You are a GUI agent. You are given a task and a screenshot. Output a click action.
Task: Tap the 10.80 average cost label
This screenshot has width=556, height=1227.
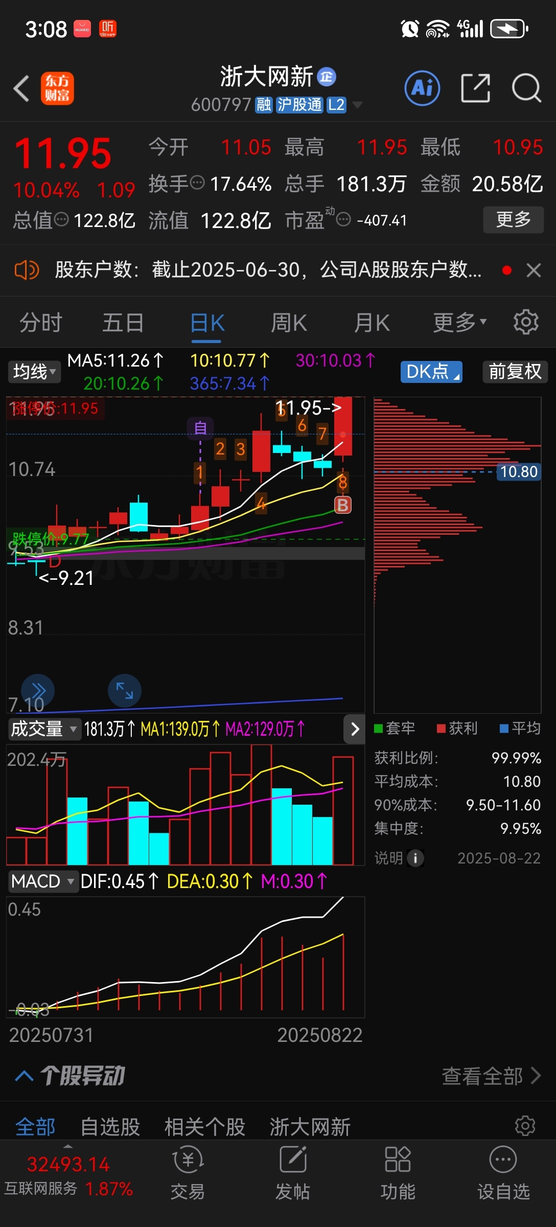pos(518,472)
